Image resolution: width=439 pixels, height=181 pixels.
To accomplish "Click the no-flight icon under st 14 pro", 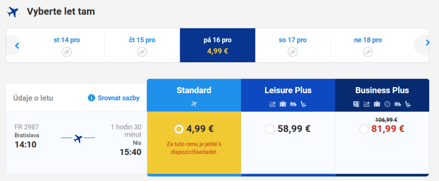I will click(66, 52).
